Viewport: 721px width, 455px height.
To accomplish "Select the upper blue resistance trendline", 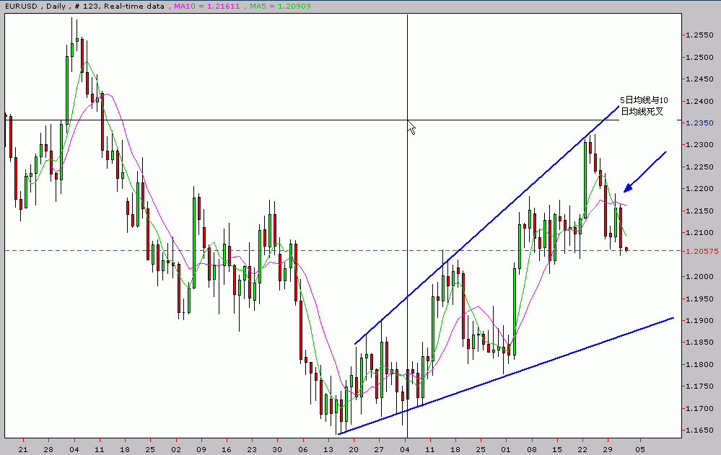I will click(x=487, y=225).
